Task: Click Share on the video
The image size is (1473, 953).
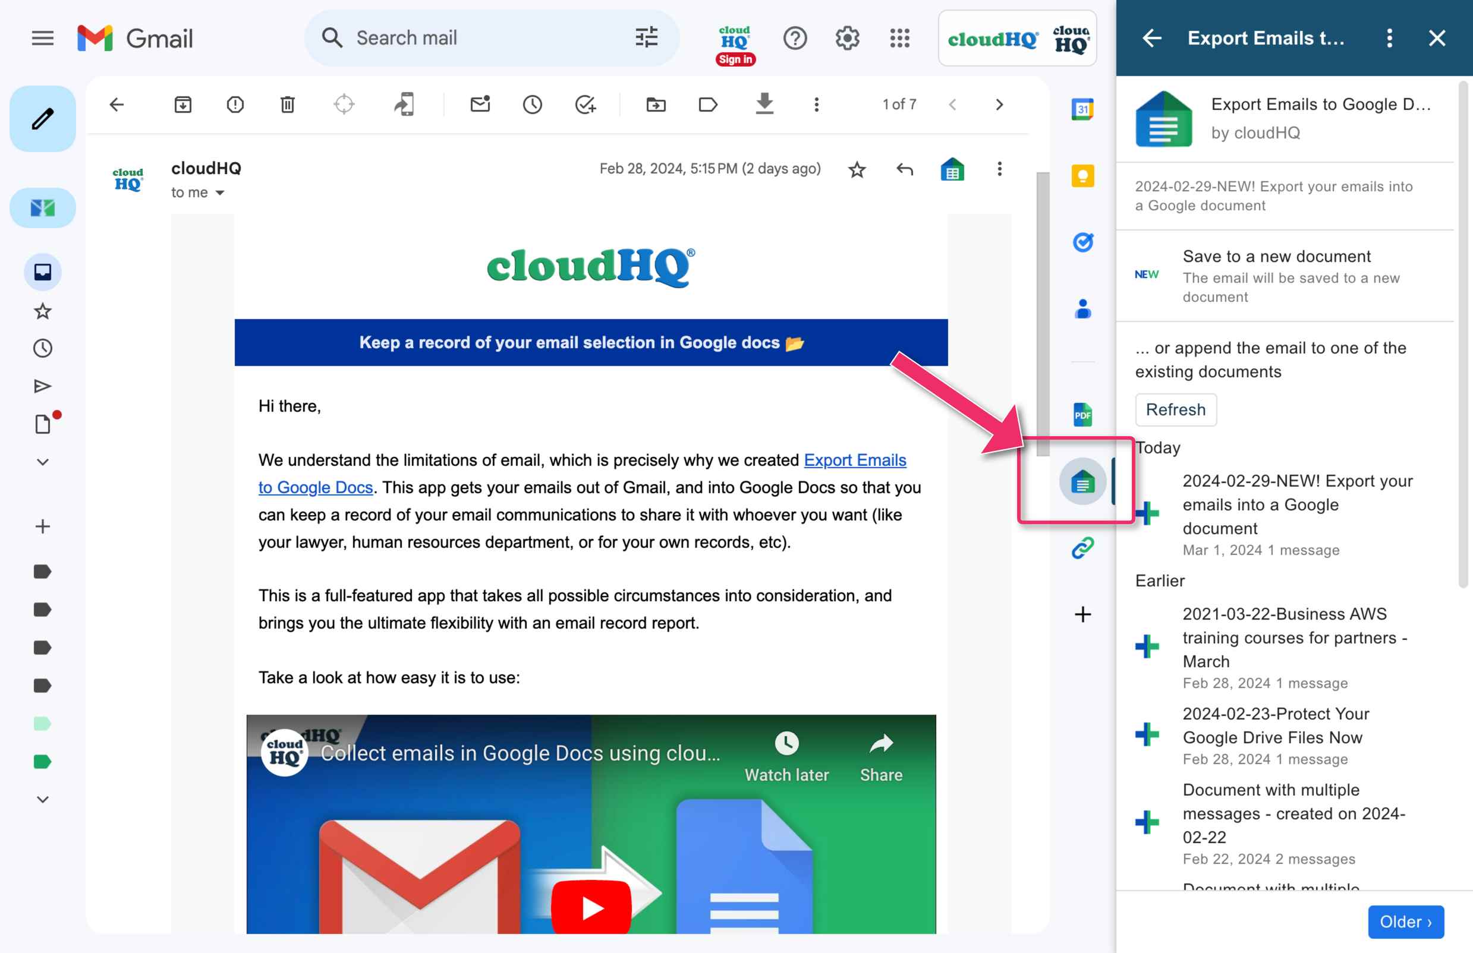Action: (881, 757)
